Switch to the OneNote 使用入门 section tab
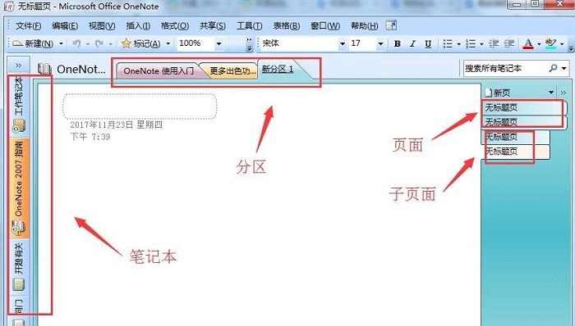Screen dimensions: 575x326 pos(159,71)
